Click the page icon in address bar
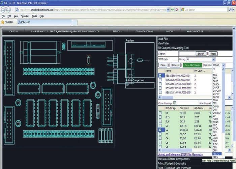The image size is (236, 169). tap(18, 10)
